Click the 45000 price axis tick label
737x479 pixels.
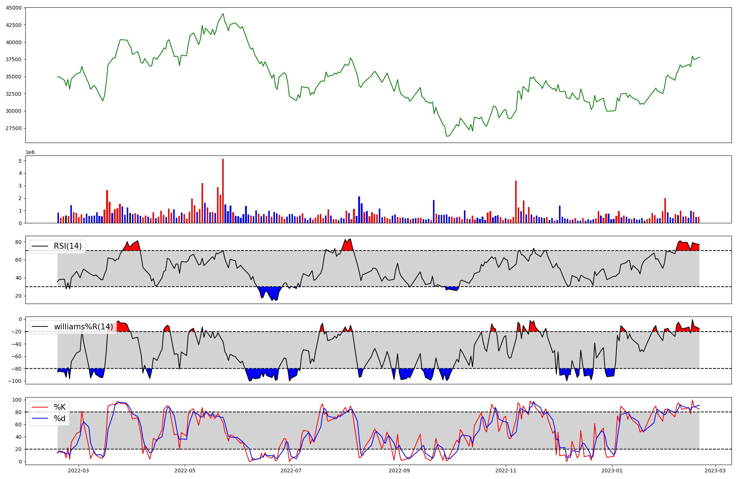click(x=14, y=8)
